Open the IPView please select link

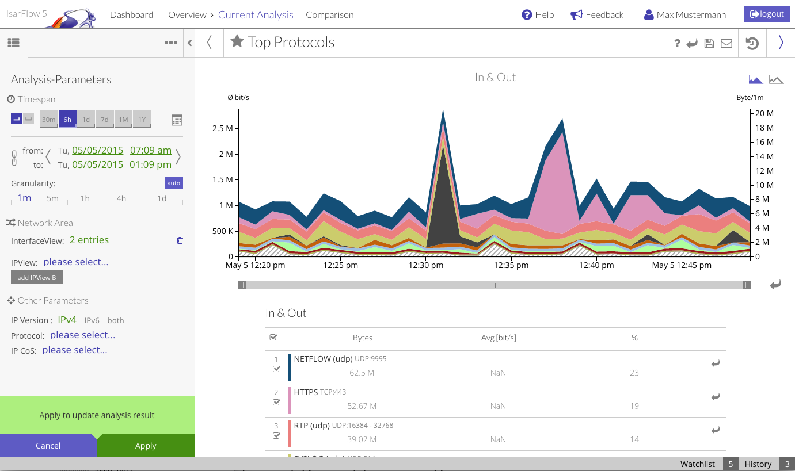tap(75, 262)
